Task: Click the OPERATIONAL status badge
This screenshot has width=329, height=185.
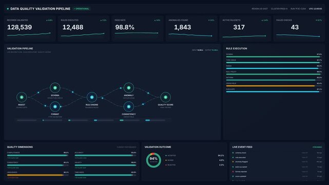Action: click(x=82, y=9)
